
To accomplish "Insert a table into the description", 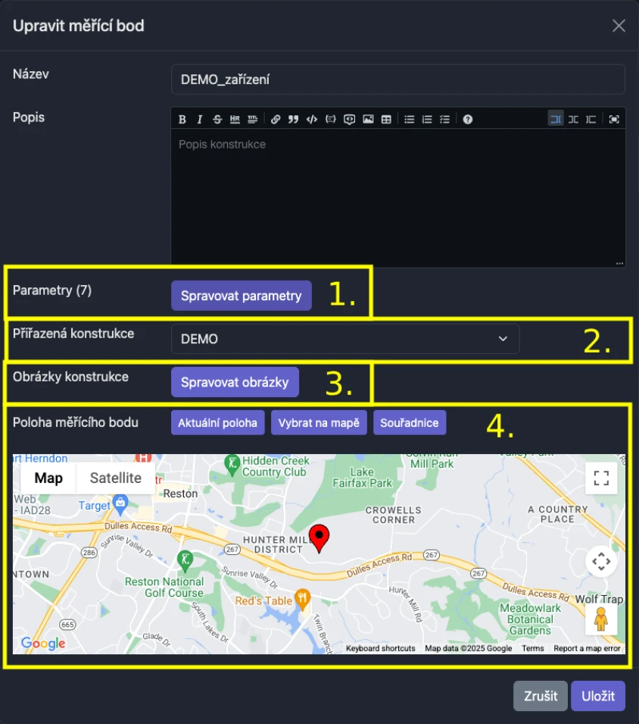I will [x=386, y=119].
